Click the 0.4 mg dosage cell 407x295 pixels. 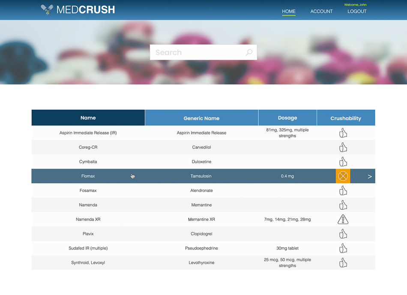pos(287,176)
